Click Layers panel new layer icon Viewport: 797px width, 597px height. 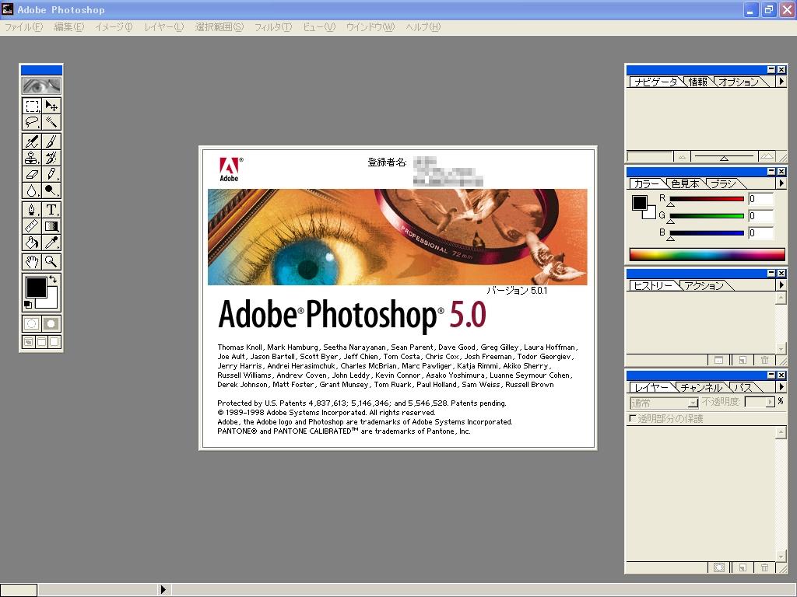pyautogui.click(x=743, y=567)
